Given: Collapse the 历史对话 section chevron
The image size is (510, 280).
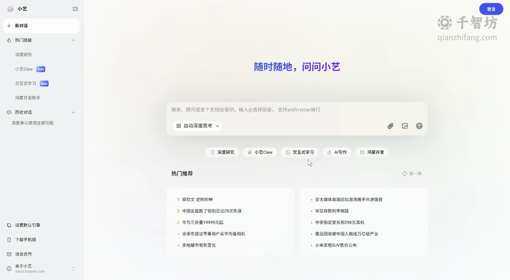Looking at the screenshot, I should [x=73, y=112].
